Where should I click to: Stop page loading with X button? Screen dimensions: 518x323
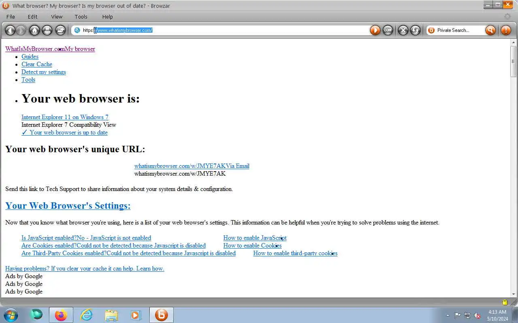(403, 30)
